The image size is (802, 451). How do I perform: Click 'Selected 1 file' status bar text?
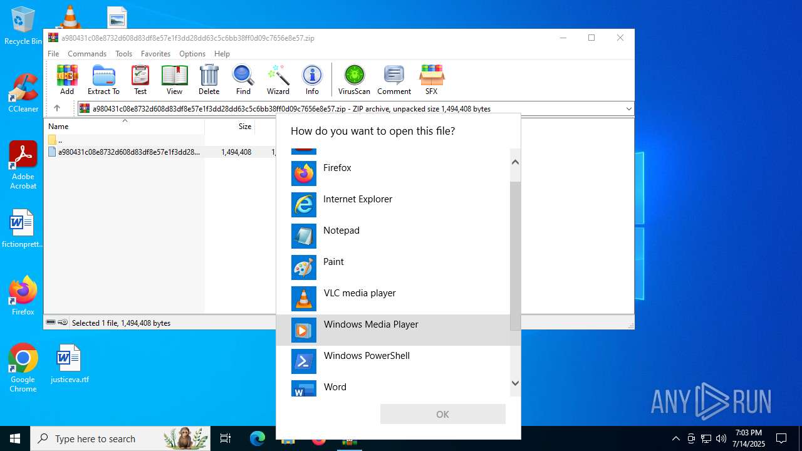(x=121, y=323)
